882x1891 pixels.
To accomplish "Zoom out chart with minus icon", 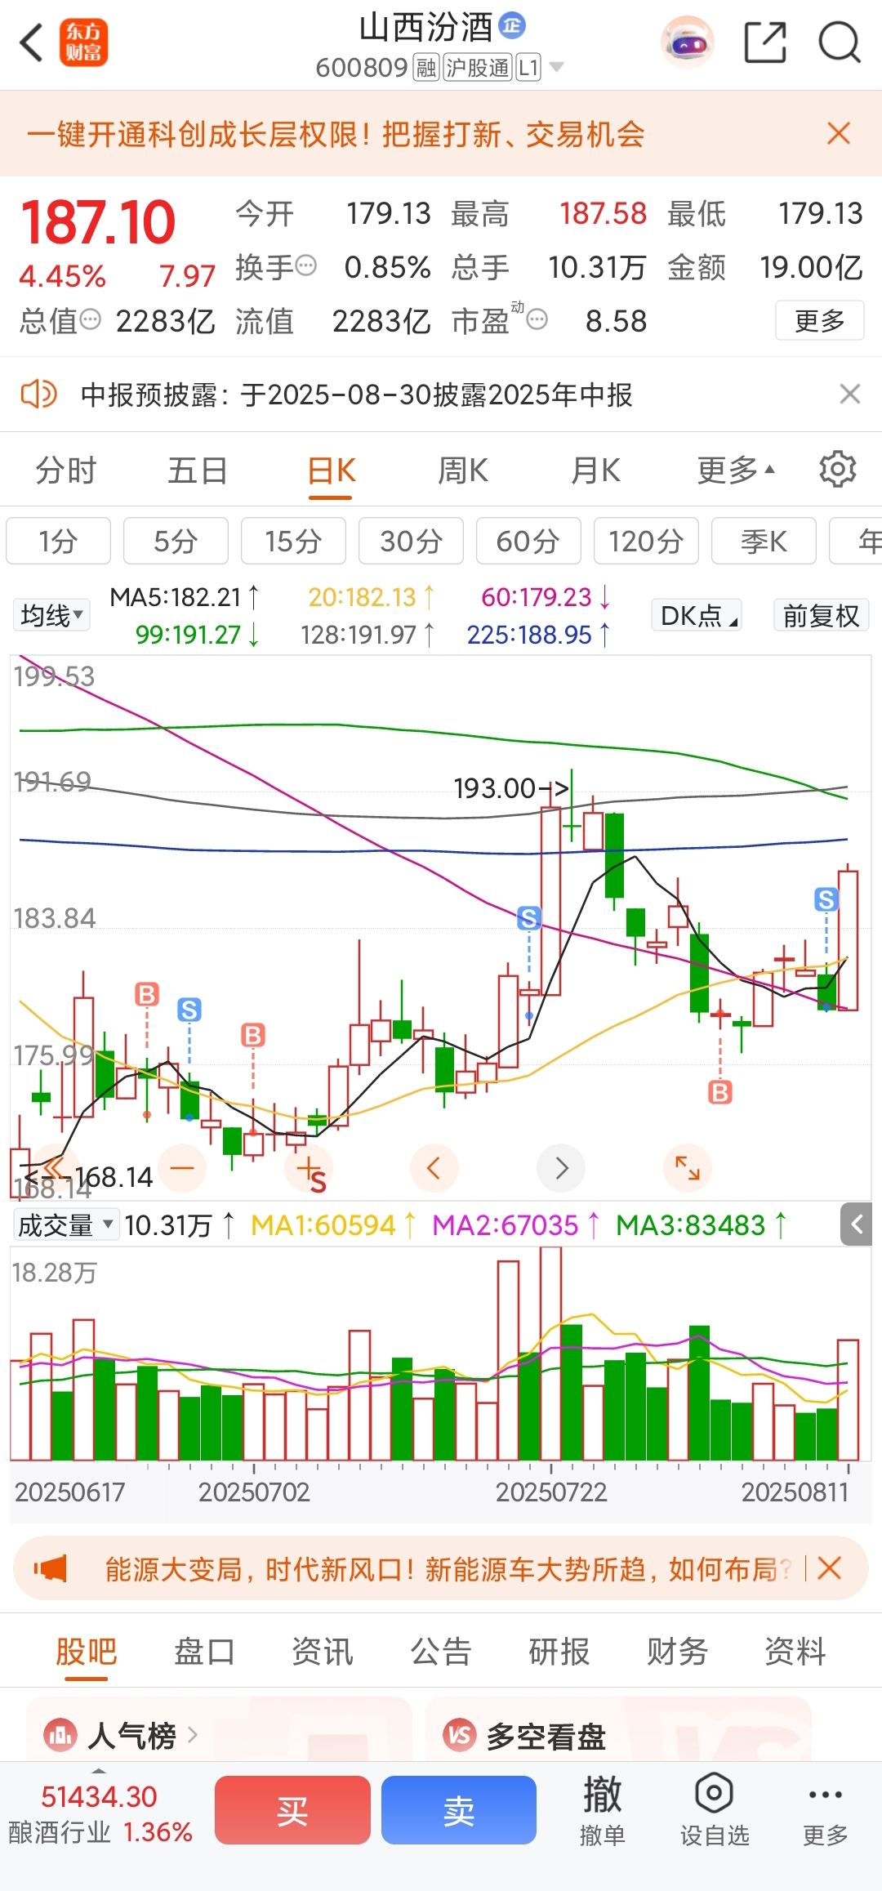I will (x=182, y=1168).
